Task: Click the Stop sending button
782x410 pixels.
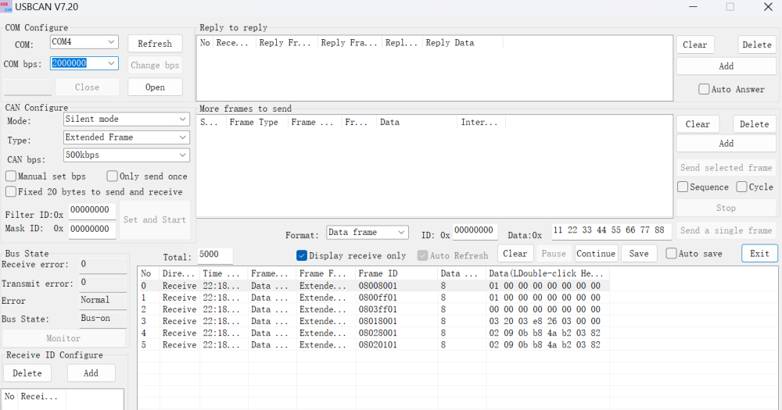Action: [x=726, y=209]
